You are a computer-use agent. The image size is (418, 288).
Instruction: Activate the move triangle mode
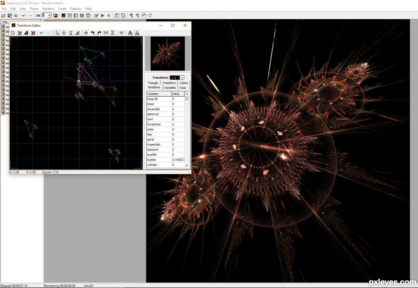click(64, 33)
